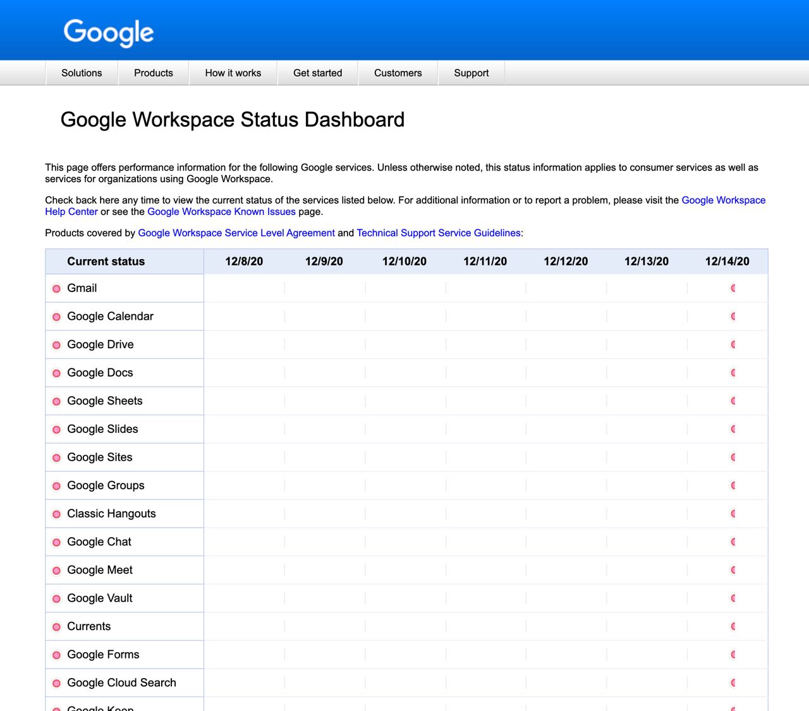Click the Google Vault service name
809x711 pixels.
tap(100, 598)
